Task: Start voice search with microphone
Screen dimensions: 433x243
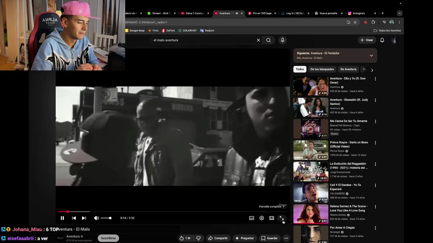Action: pyautogui.click(x=282, y=40)
